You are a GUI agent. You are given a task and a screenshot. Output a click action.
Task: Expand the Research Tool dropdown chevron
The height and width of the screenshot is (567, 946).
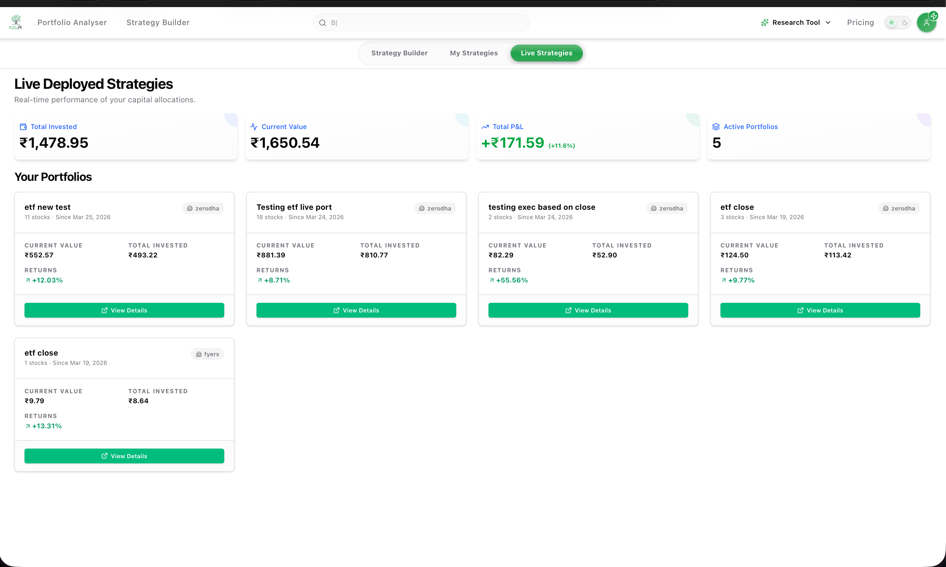[828, 23]
